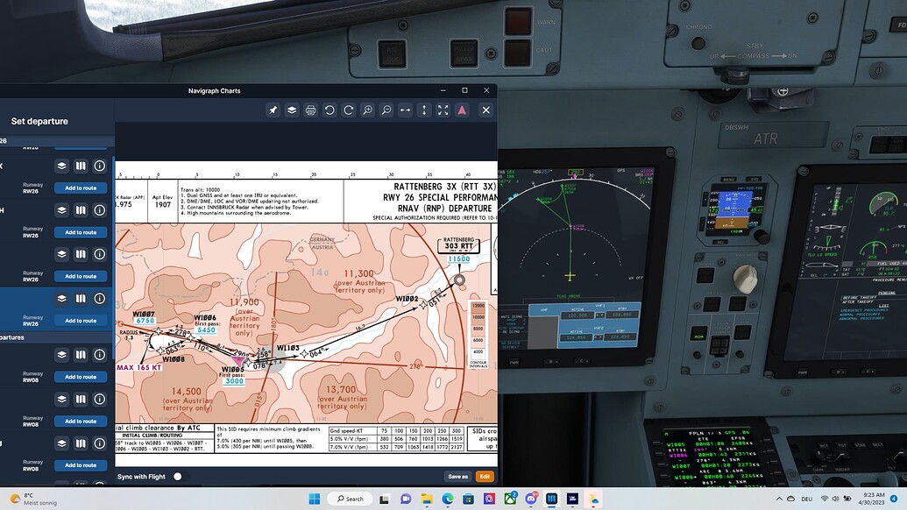Open info for the highlighted RW26 departure
This screenshot has height=510, width=907.
(x=100, y=298)
